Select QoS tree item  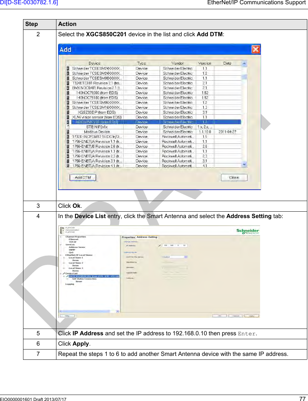pyautogui.click(x=71, y=253)
